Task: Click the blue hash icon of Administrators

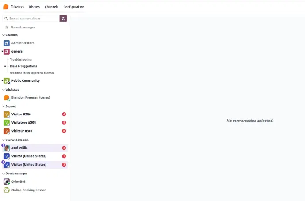Action: (7, 43)
